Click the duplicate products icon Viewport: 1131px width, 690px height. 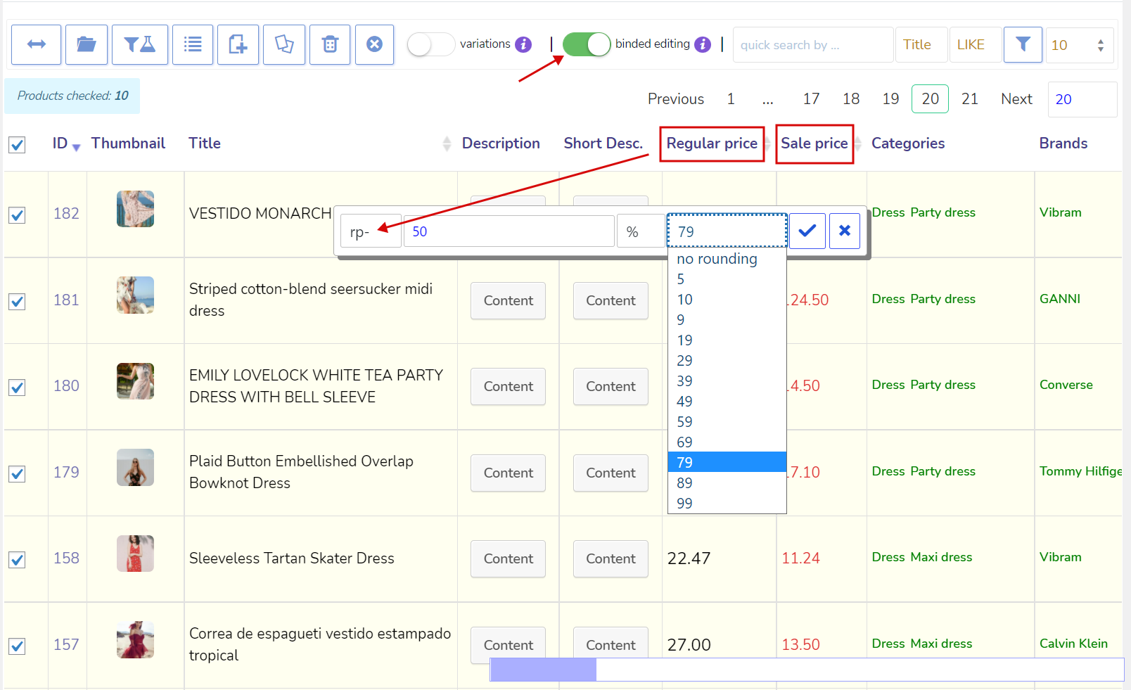pyautogui.click(x=284, y=45)
